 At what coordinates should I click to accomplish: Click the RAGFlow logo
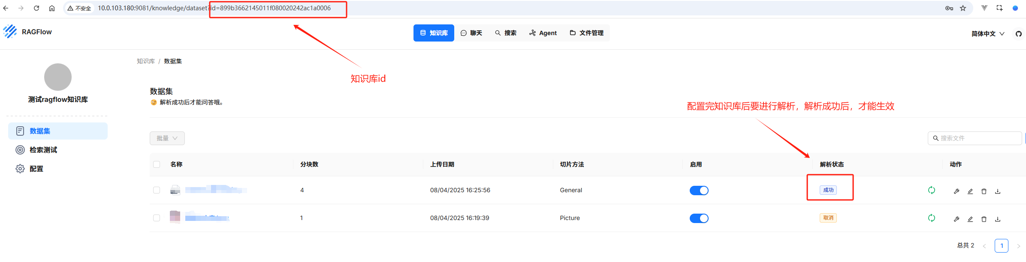point(10,32)
